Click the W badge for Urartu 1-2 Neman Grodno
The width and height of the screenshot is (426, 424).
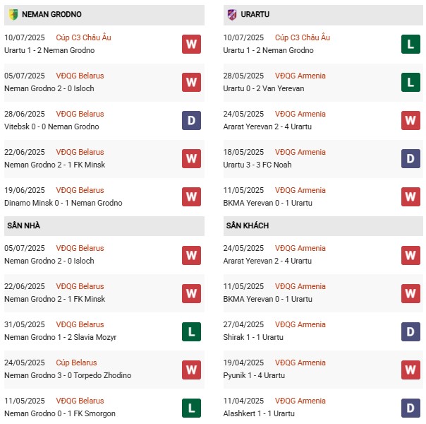pos(191,44)
